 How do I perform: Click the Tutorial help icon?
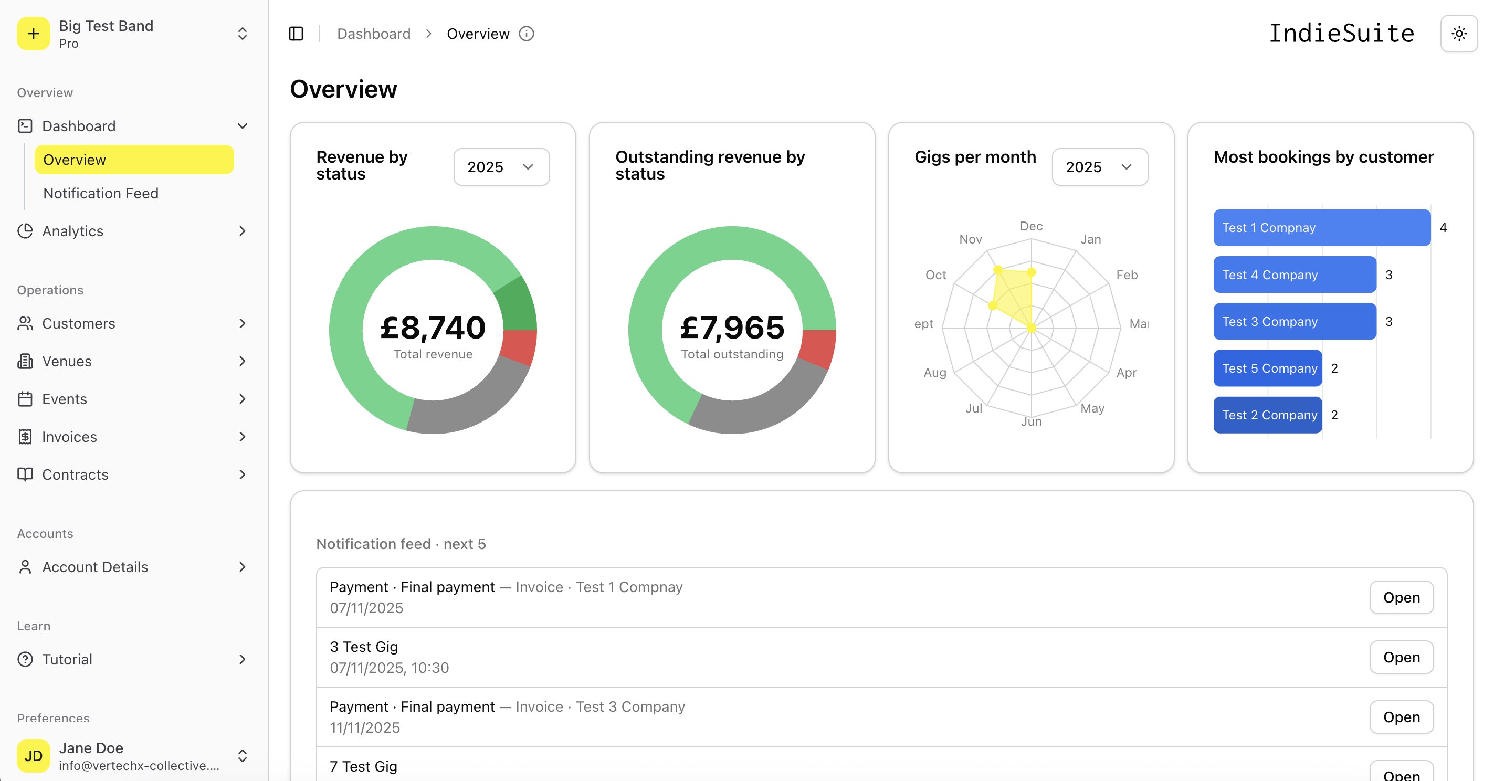(26, 659)
